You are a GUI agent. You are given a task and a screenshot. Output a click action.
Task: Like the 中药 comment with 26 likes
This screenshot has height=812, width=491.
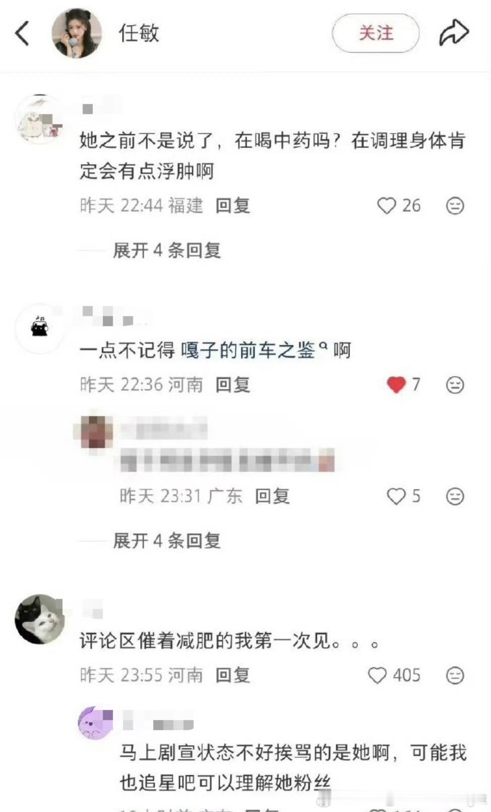387,206
